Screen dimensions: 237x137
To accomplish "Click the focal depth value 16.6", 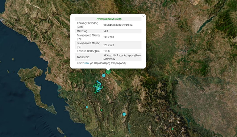I will click(x=107, y=51).
